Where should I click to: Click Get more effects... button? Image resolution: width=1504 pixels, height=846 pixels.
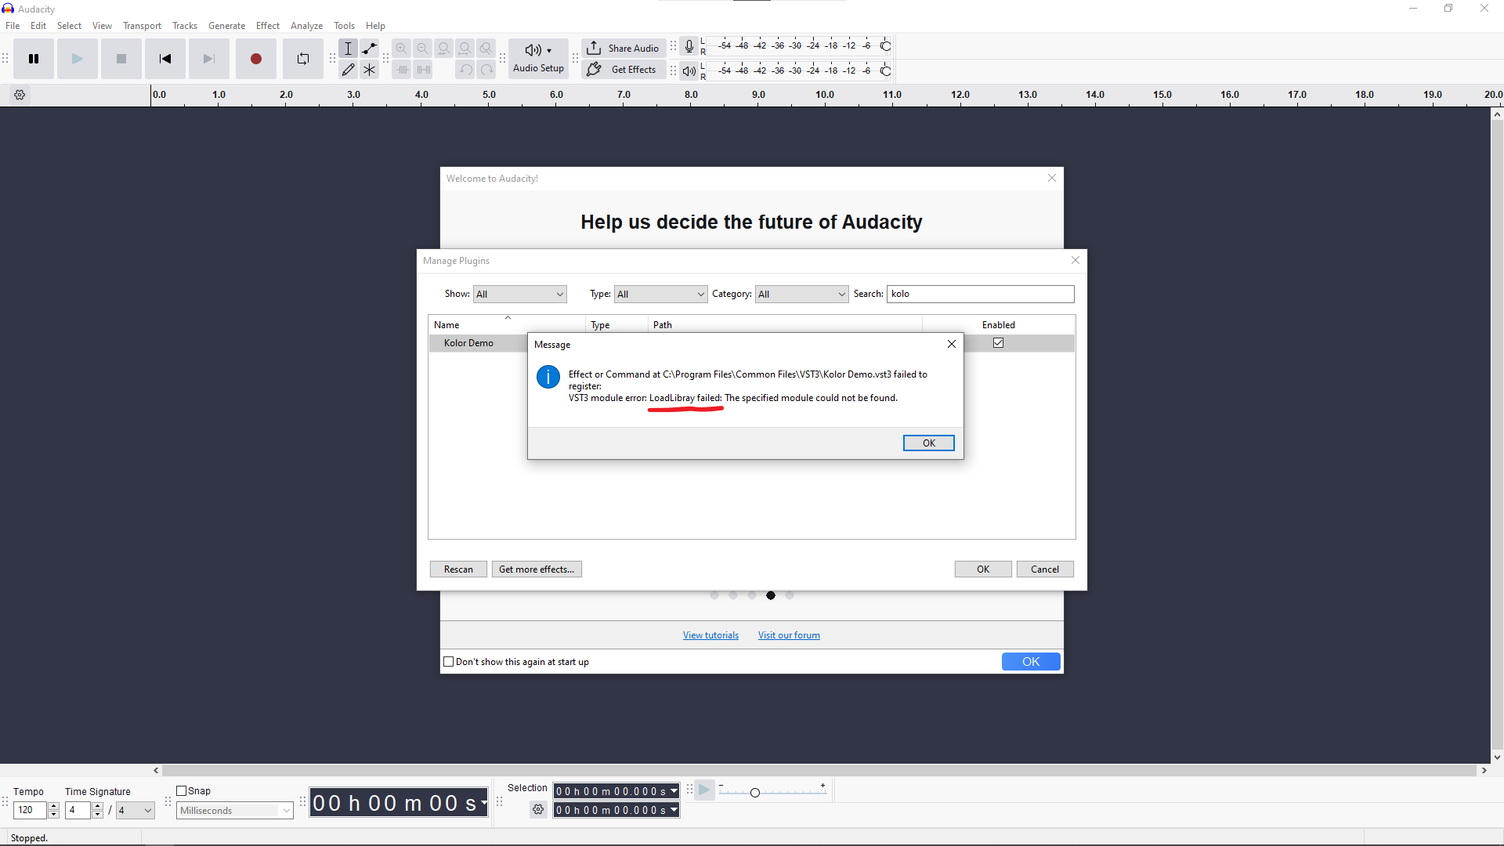537,569
